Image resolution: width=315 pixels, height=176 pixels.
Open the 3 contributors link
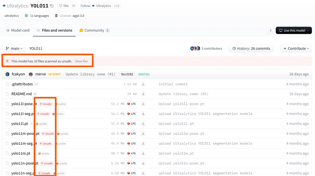click(212, 48)
